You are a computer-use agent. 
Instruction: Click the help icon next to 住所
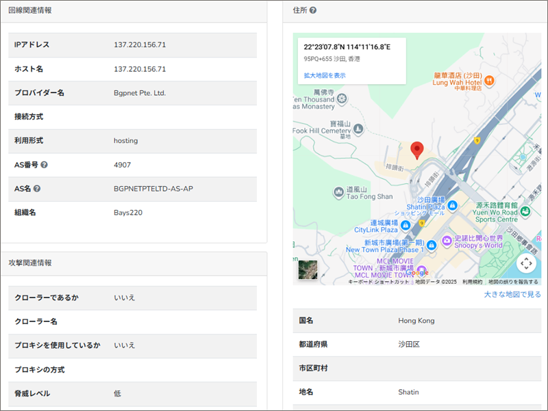click(x=313, y=10)
